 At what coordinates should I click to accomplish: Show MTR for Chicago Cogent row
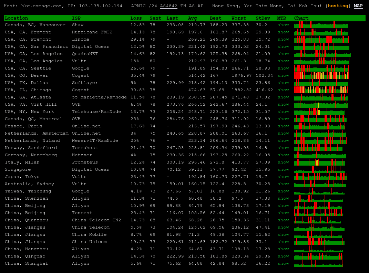tap(283, 90)
